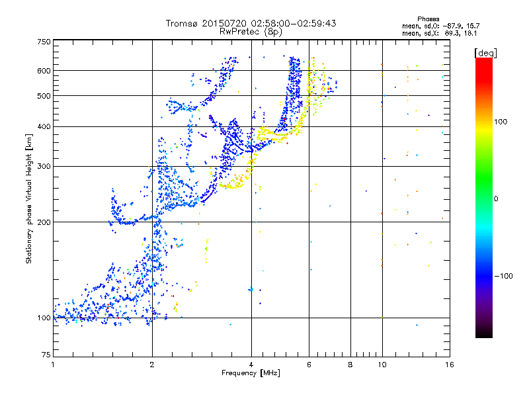Screen dimensions: 529x397
Task: Click the x-axis '6' tick label
Action: (309, 365)
